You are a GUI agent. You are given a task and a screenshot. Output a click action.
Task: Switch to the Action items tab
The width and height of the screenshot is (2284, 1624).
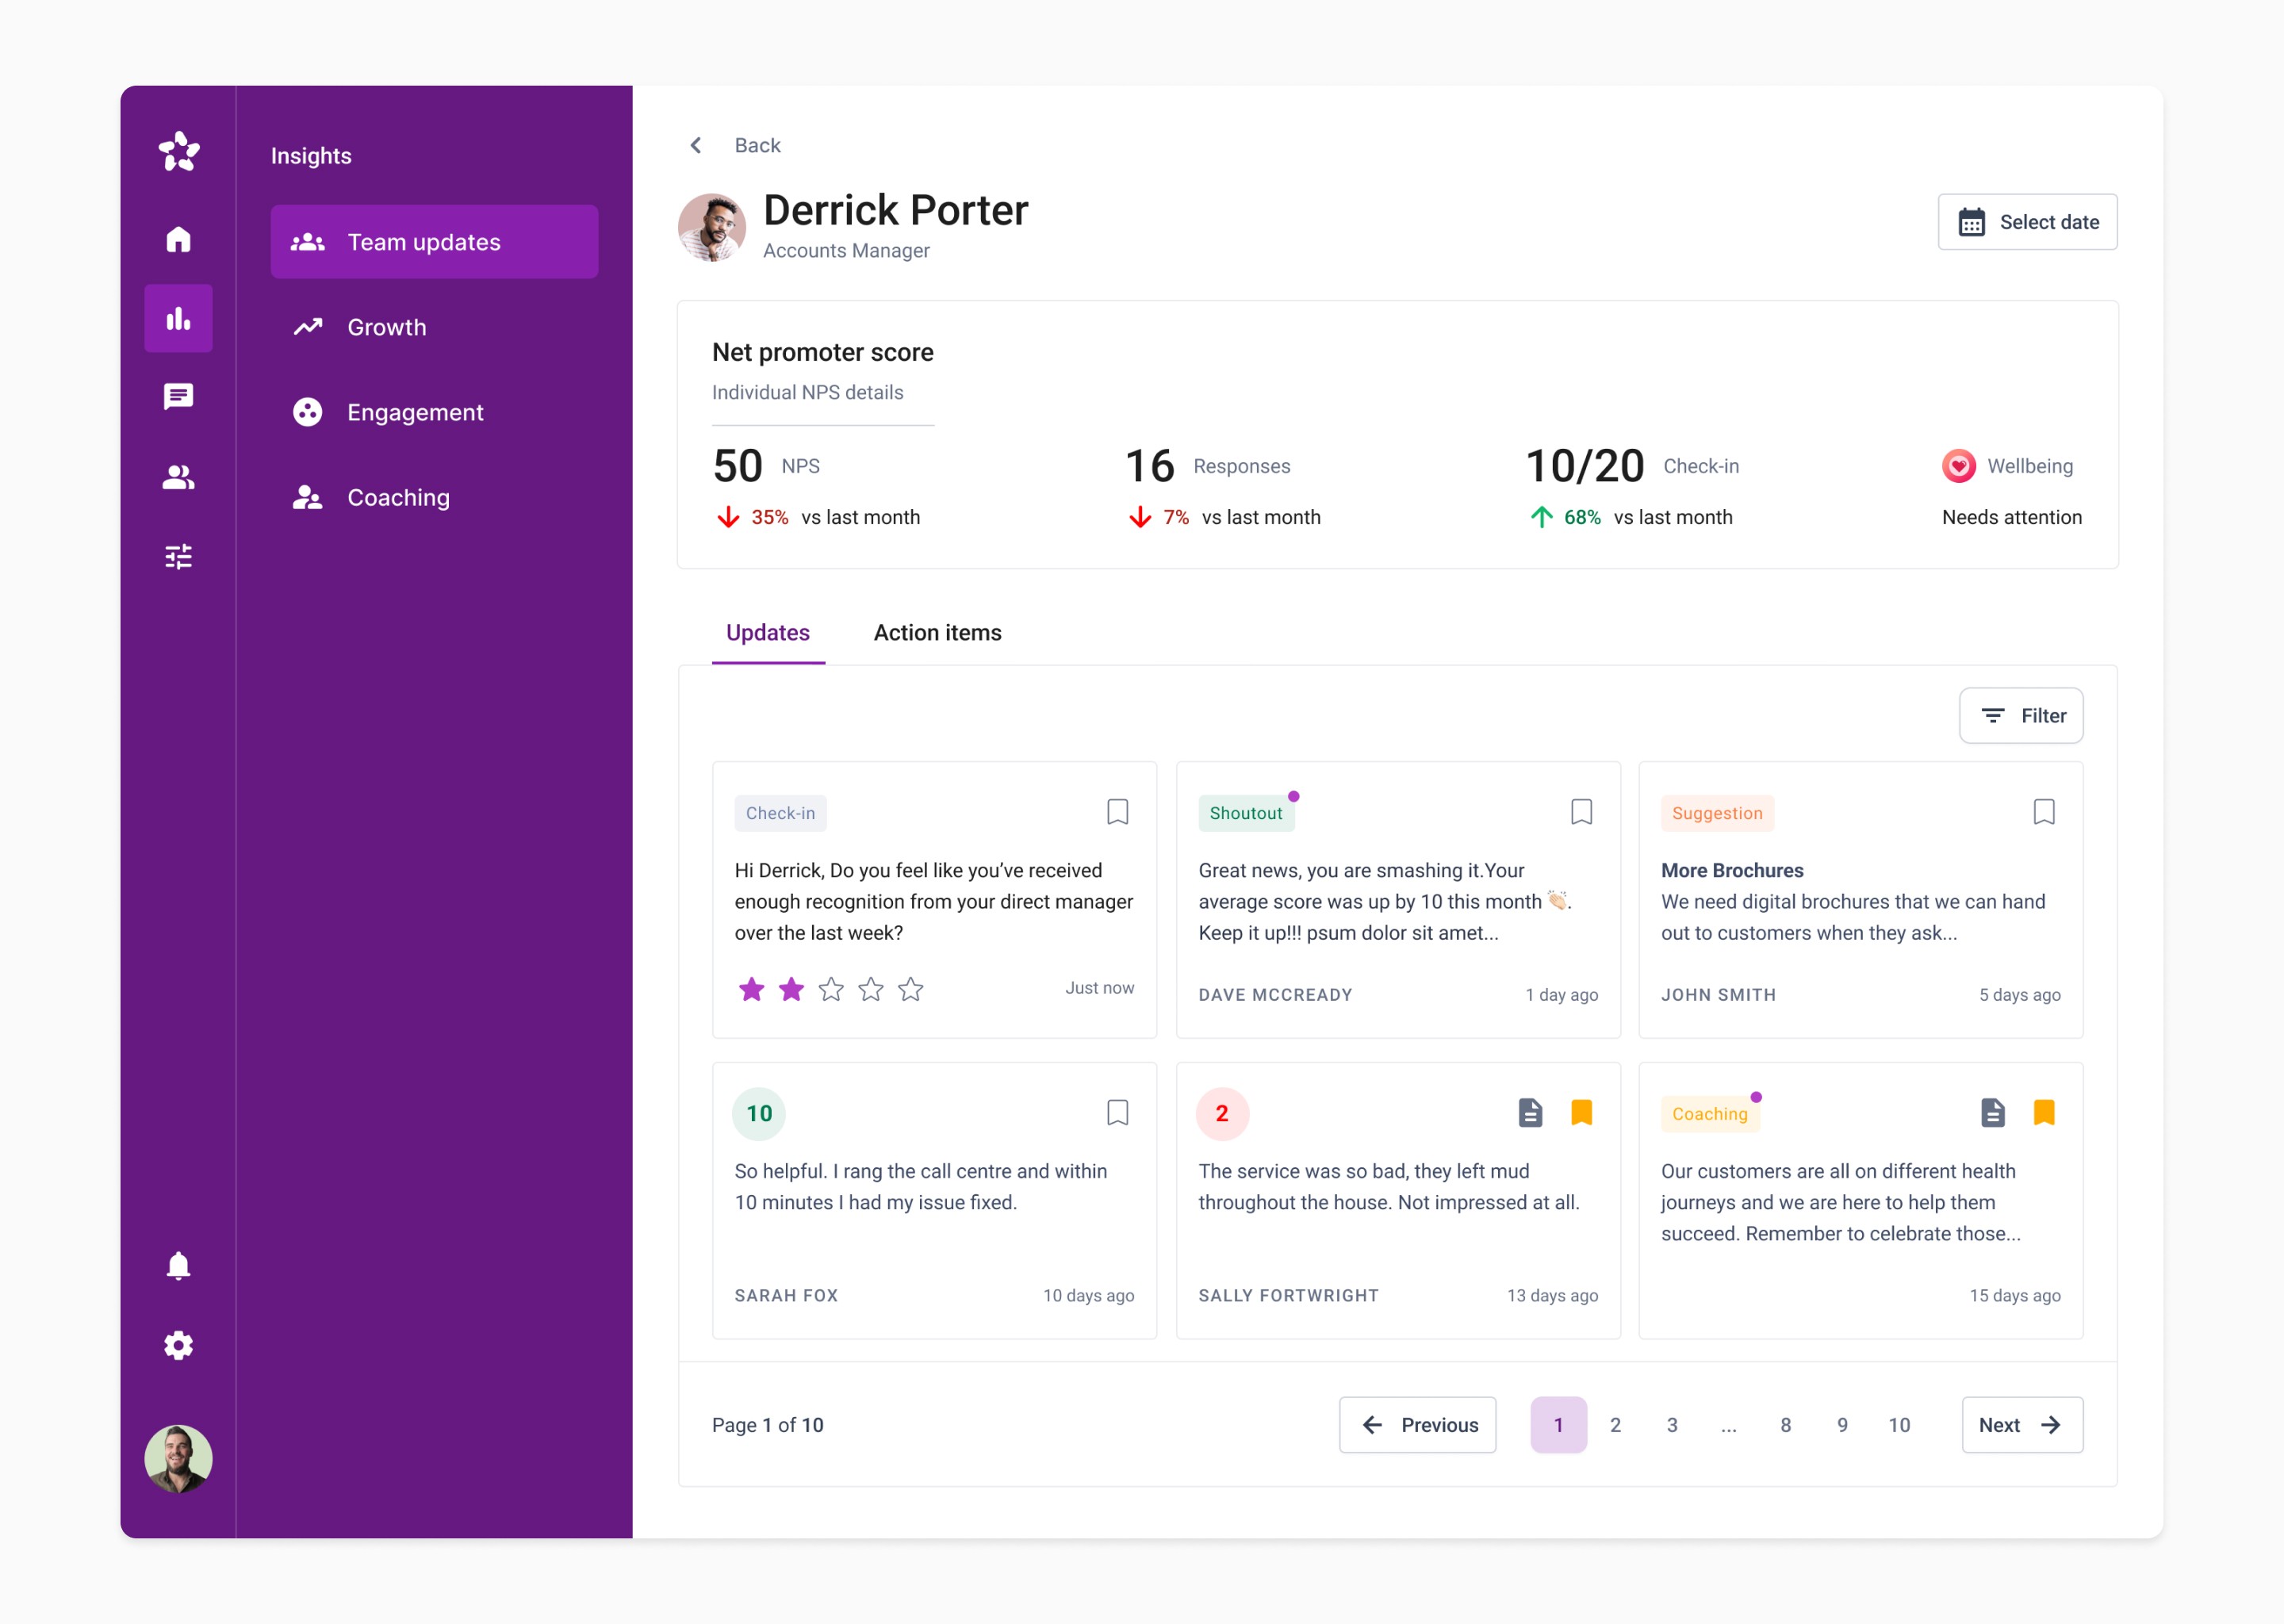(937, 632)
